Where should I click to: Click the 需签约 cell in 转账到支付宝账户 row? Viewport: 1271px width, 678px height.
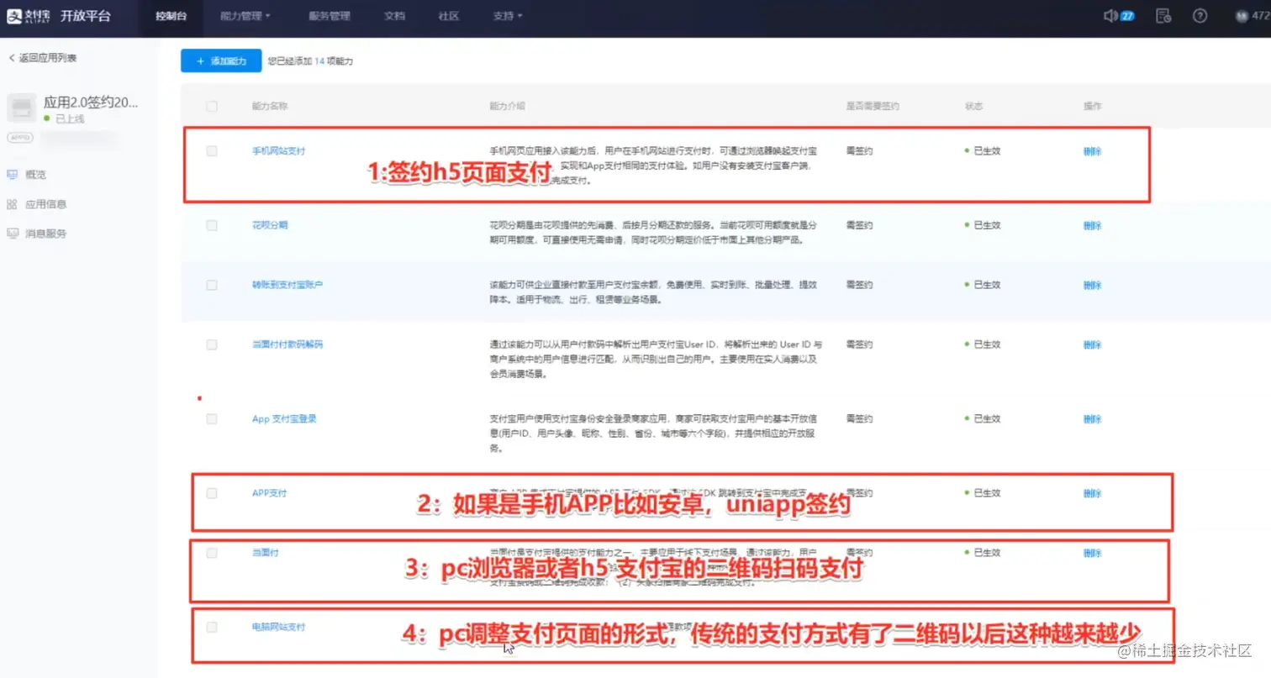[x=859, y=285]
